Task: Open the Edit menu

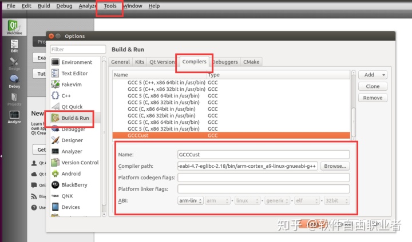Action: (x=26, y=6)
